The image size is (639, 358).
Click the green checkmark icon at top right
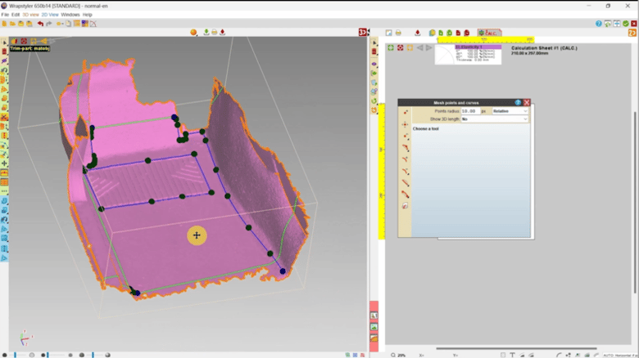626,24
